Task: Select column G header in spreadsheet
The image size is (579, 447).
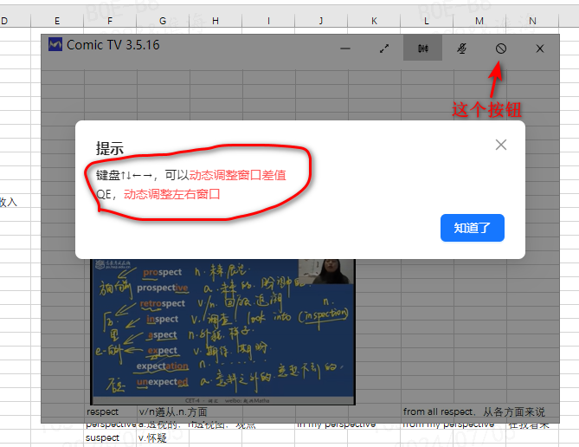Action: pos(163,21)
